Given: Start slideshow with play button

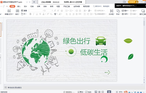Looking at the screenshot, I should [x=109, y=92].
